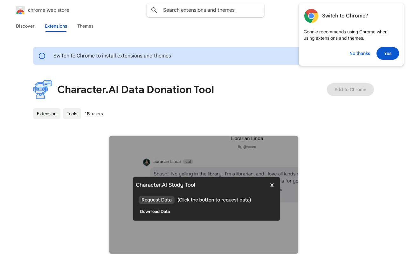The width and height of the screenshot is (407, 254).
Task: Click Request Data in the screenshot
Action: pos(156,200)
